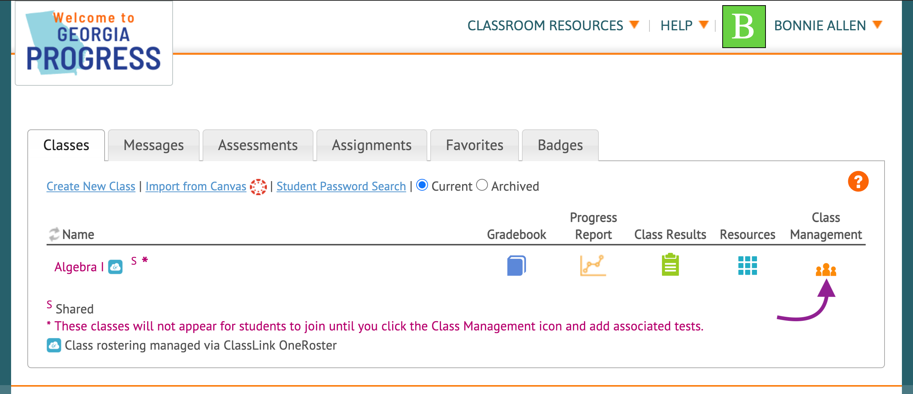Open Class Management people icon

pyautogui.click(x=826, y=270)
